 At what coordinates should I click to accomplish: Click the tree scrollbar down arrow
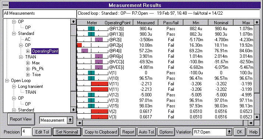click(x=73, y=110)
